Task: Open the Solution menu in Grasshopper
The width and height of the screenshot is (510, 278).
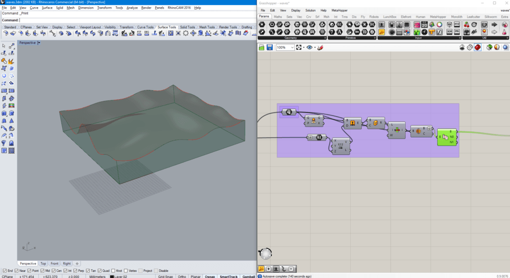Action: point(310,10)
